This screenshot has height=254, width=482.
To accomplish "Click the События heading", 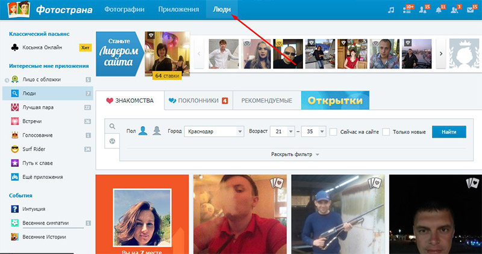I will [x=20, y=196].
